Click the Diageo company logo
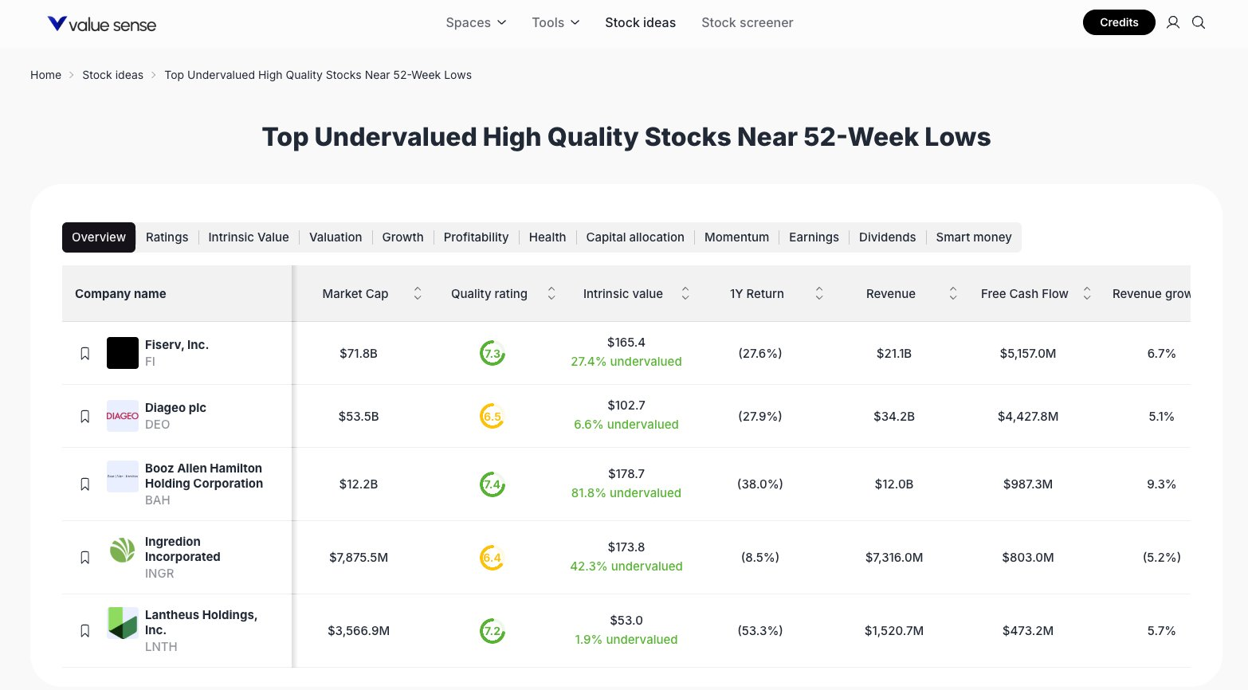1248x690 pixels. pyautogui.click(x=123, y=416)
